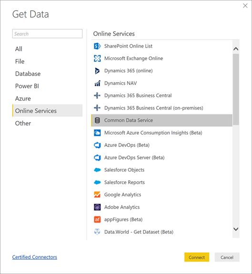Select the Google Analytics icon
Screen dimensions: 252x274
coord(97,195)
